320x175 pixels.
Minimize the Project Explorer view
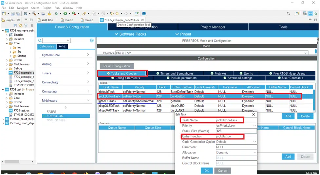26,20
